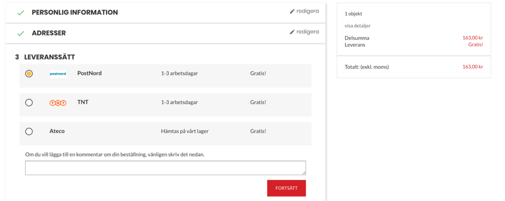Click into the order comment text box

(166, 168)
